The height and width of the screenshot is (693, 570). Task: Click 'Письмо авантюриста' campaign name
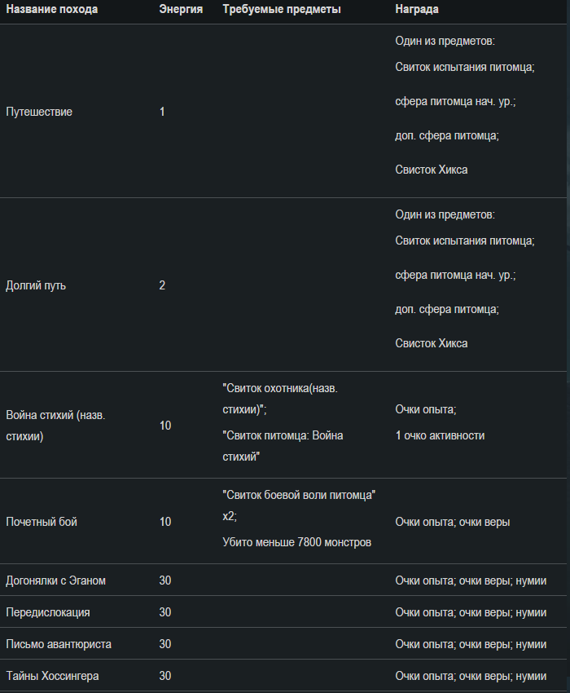(x=59, y=644)
